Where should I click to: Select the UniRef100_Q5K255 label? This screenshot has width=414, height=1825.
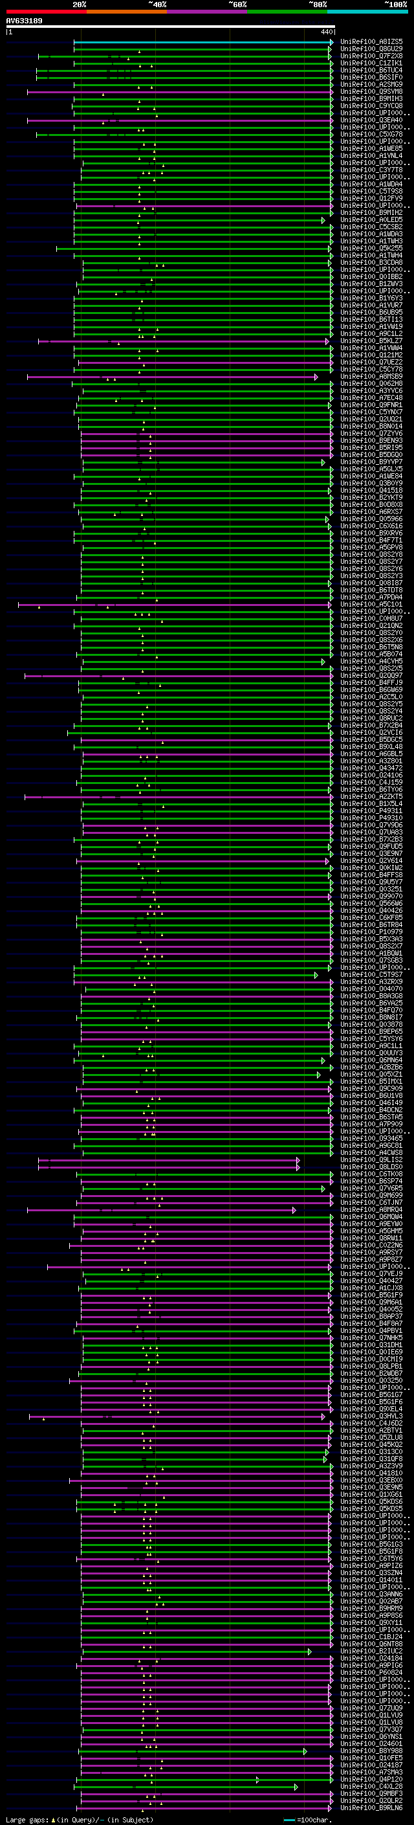(x=371, y=249)
